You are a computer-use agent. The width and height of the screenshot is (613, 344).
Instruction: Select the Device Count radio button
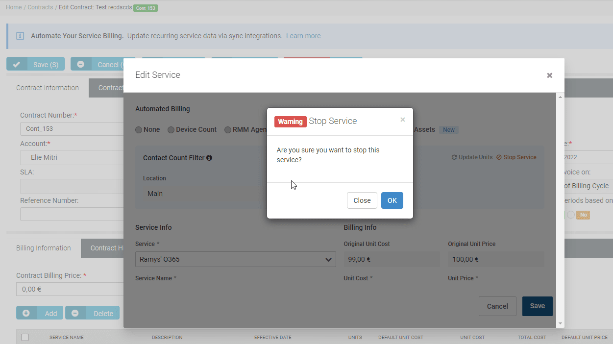pos(171,130)
